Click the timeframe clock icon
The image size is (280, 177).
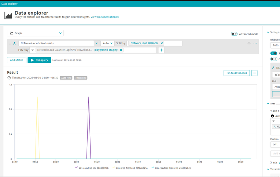pyautogui.click(x=9, y=78)
